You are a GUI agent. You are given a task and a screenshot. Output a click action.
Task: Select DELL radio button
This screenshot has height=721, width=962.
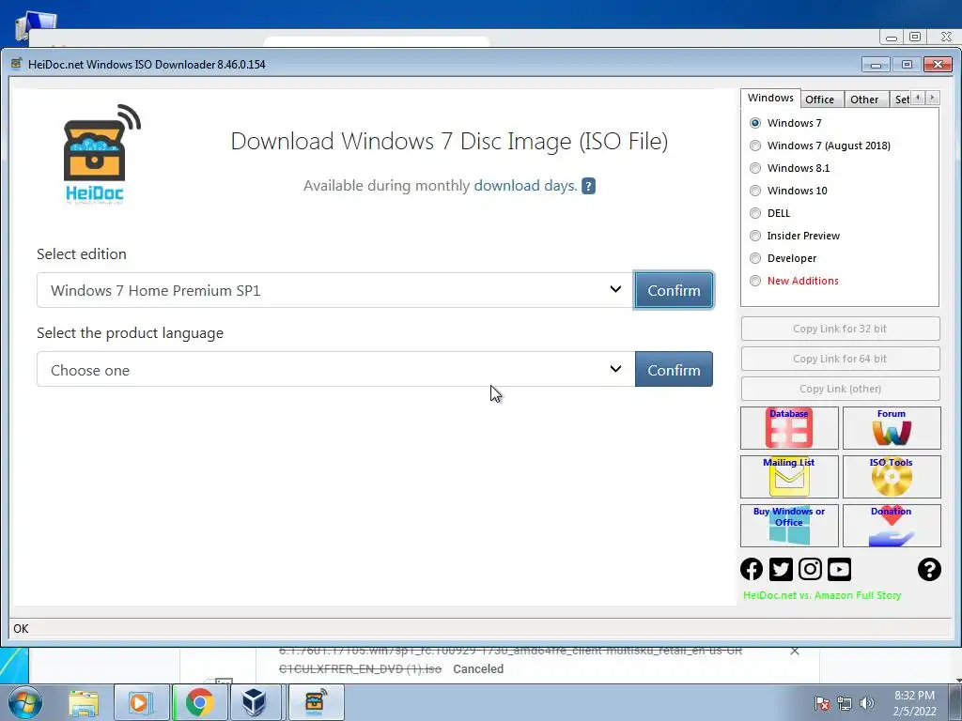click(x=755, y=213)
